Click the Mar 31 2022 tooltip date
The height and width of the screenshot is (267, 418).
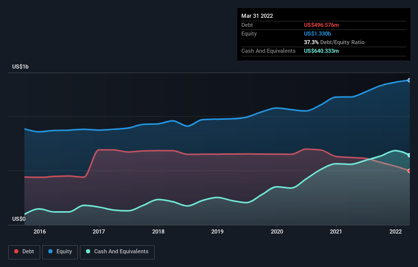(x=257, y=16)
